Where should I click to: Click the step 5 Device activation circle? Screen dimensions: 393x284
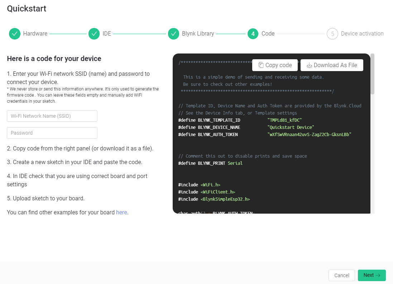[332, 34]
